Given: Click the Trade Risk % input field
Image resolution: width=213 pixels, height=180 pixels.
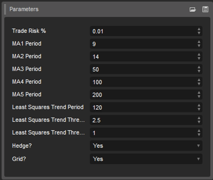Looking at the screenshot, I should click(142, 31).
